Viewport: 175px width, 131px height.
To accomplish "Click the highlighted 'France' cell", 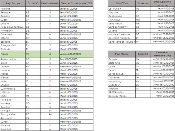I will click(13, 54).
